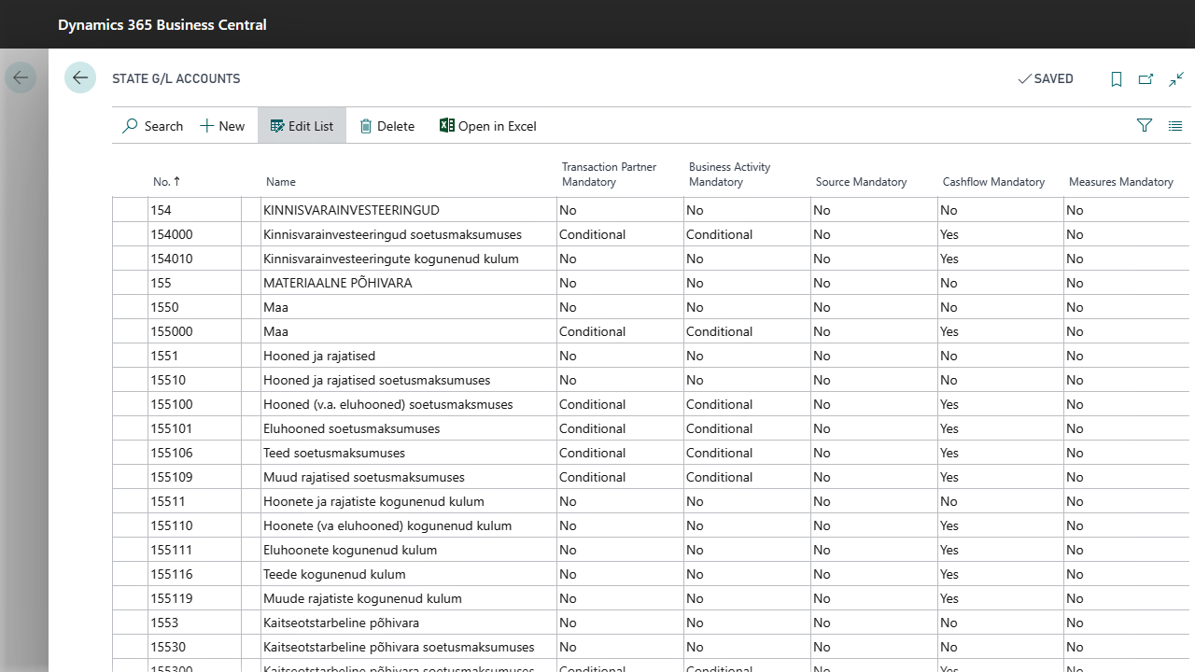
Task: Click the Measures Mandatory column header
Action: click(x=1120, y=182)
